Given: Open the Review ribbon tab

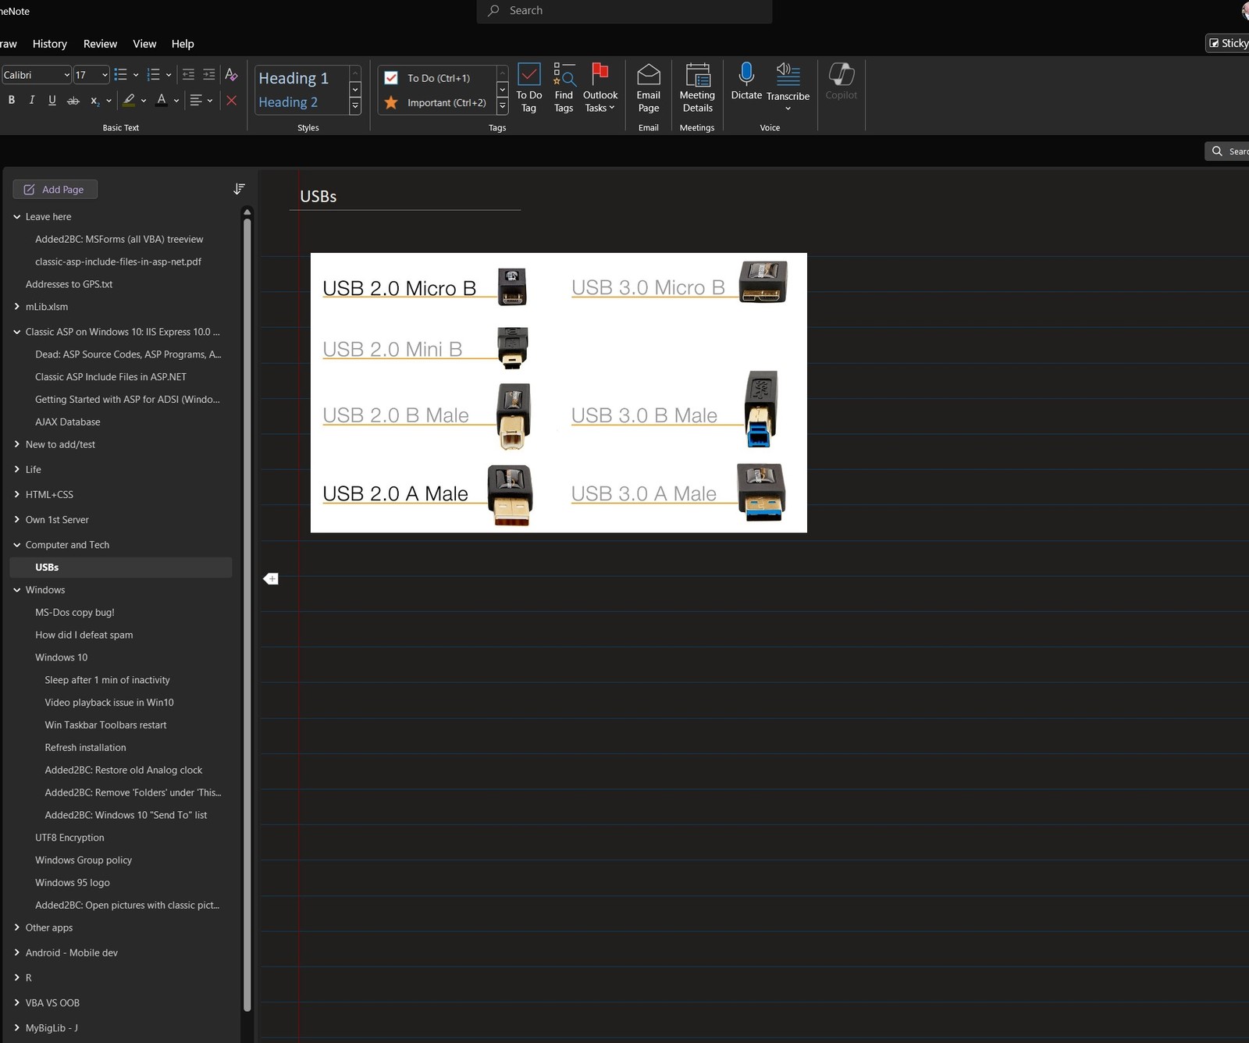Looking at the screenshot, I should (100, 44).
